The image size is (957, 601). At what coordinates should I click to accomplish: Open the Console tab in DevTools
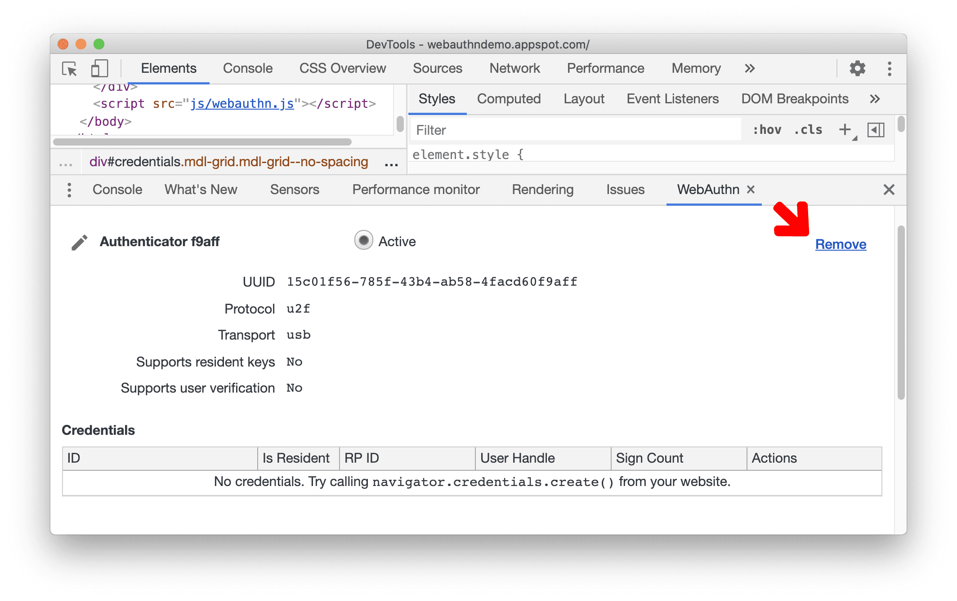(247, 69)
